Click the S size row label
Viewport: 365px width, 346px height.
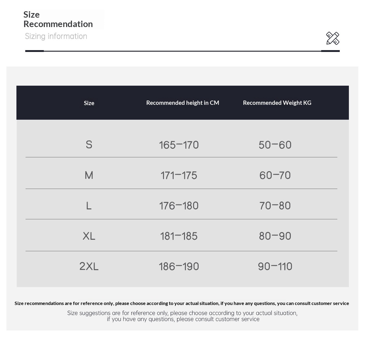point(89,145)
